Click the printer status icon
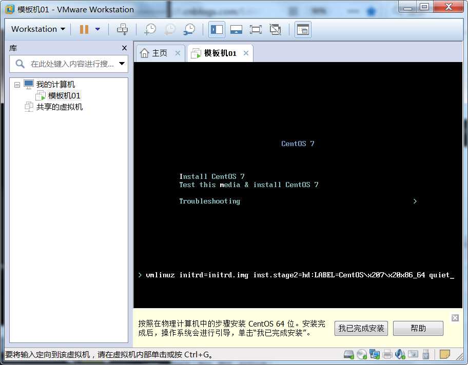This screenshot has width=468, height=365. 387,354
